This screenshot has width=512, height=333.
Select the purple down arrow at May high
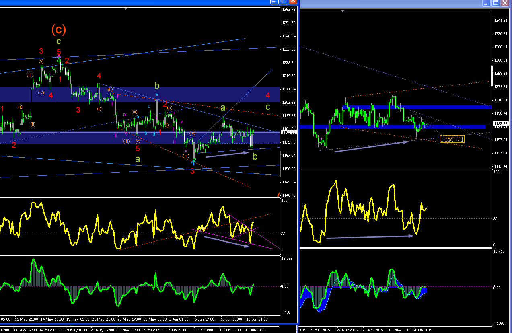point(59,58)
